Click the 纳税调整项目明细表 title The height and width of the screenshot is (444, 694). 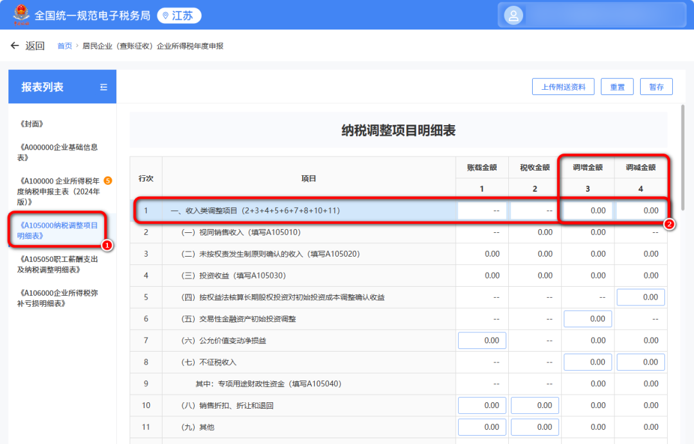(398, 130)
